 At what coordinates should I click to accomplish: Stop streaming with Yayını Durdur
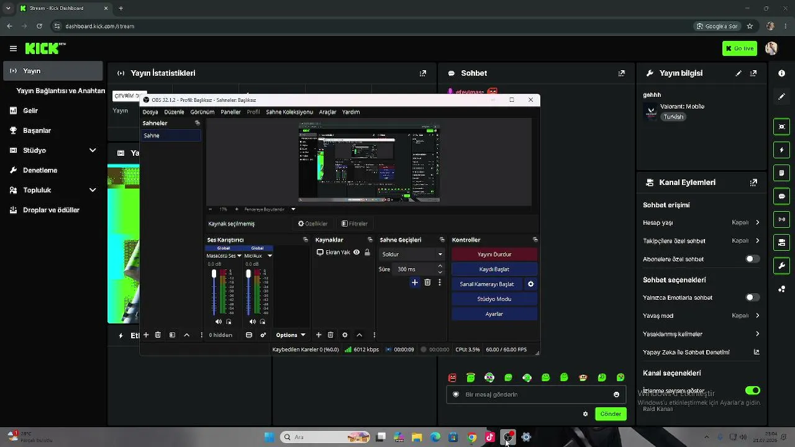pos(494,255)
